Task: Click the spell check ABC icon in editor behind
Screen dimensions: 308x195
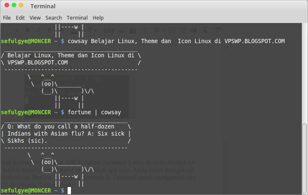Action: tap(218, 30)
